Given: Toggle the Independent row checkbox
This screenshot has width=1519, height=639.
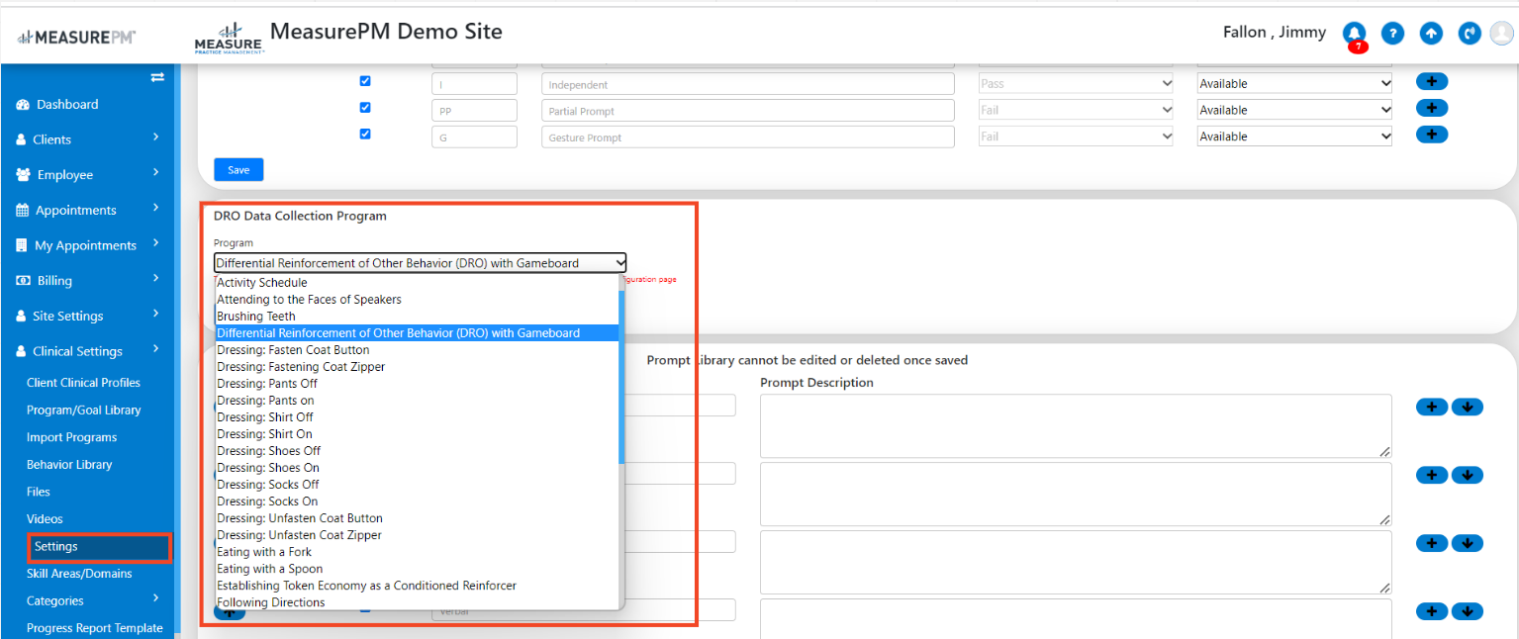Looking at the screenshot, I should tap(365, 81).
